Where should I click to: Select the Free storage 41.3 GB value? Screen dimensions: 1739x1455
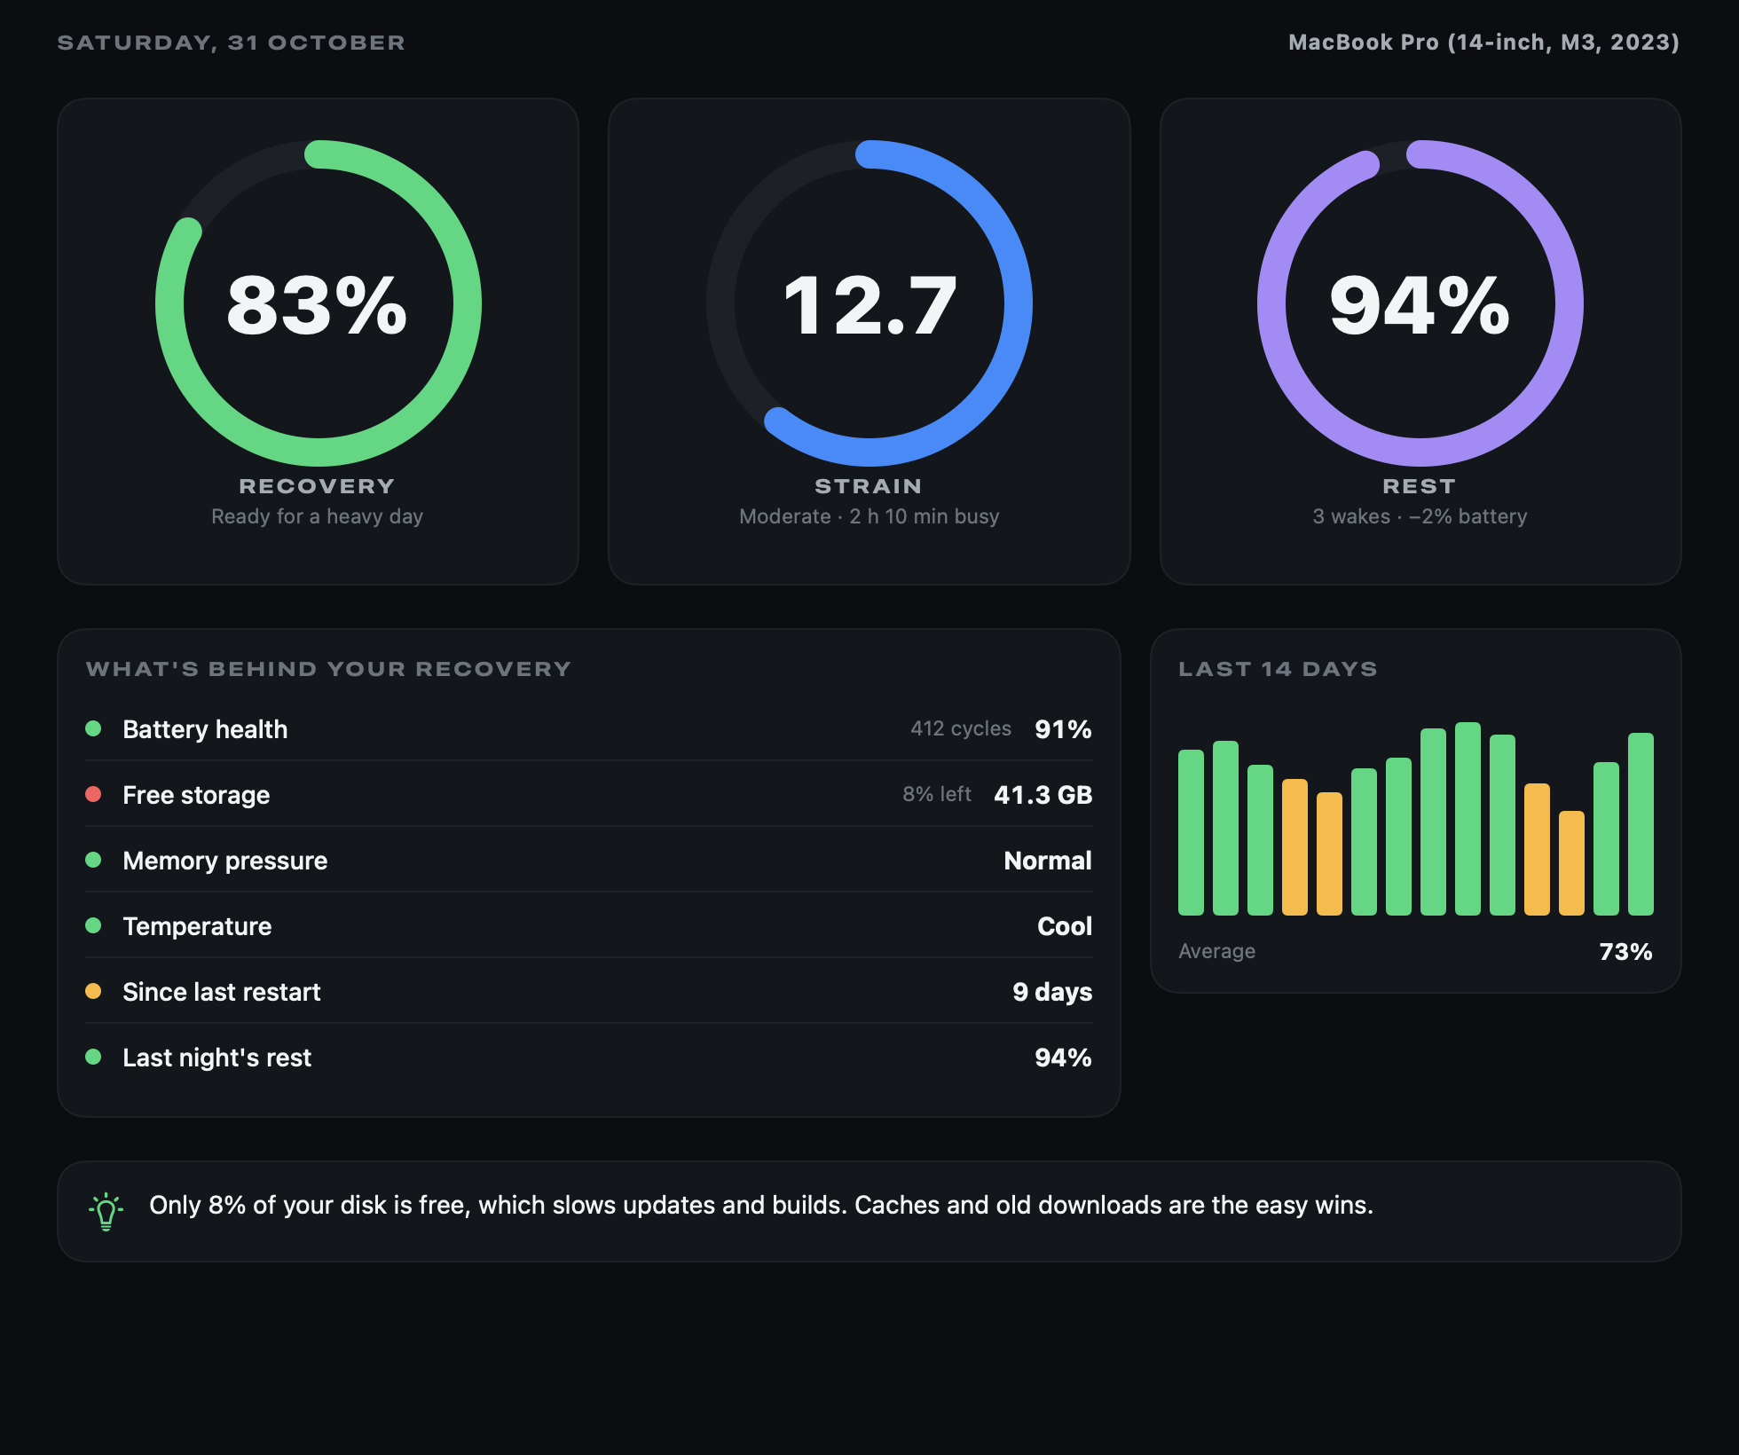1043,795
